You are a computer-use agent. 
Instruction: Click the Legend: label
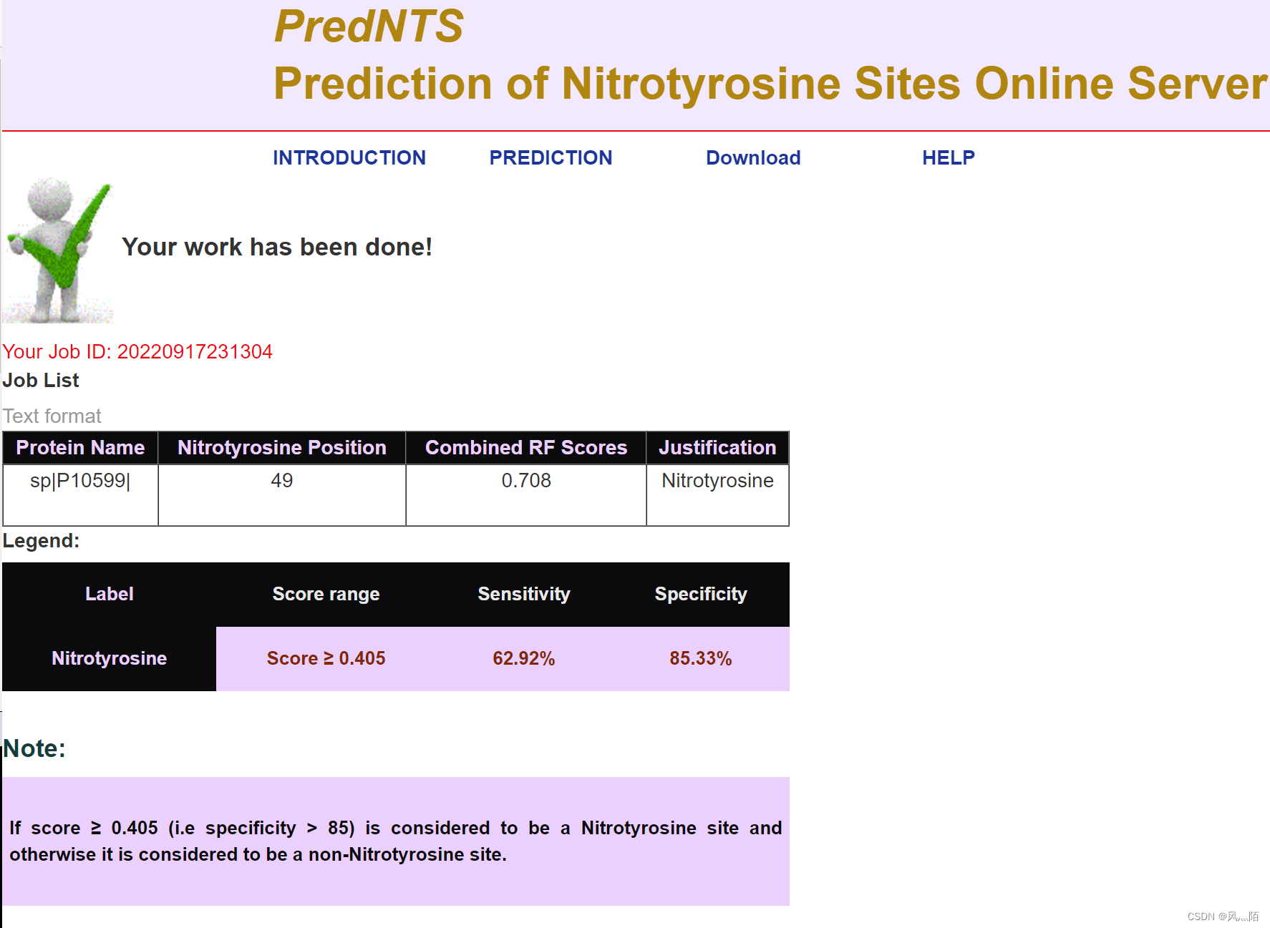41,541
